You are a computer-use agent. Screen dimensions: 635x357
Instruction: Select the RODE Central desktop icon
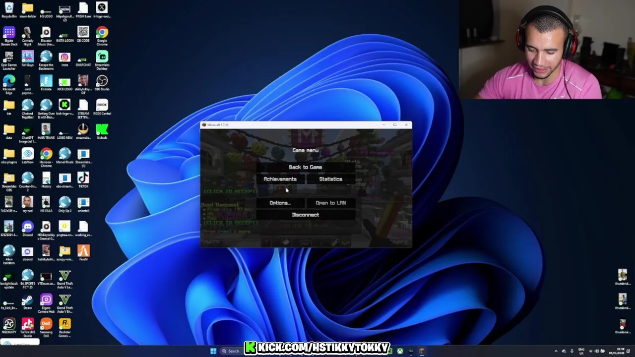coord(102,108)
